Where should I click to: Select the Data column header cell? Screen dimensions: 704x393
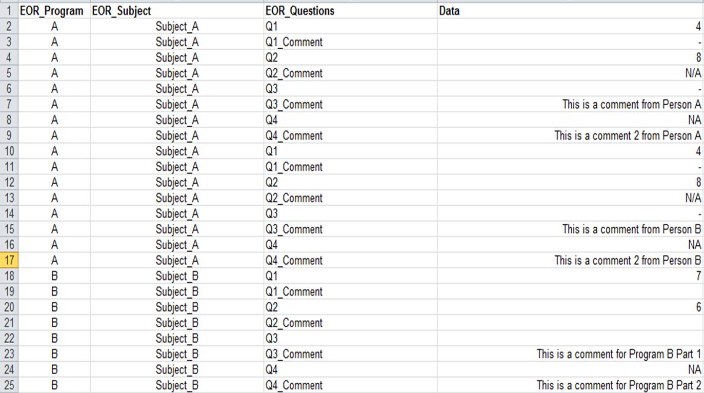coord(449,11)
